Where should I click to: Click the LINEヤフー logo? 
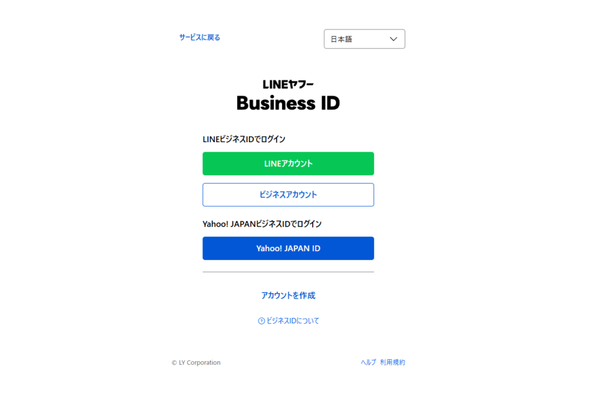[x=288, y=84]
